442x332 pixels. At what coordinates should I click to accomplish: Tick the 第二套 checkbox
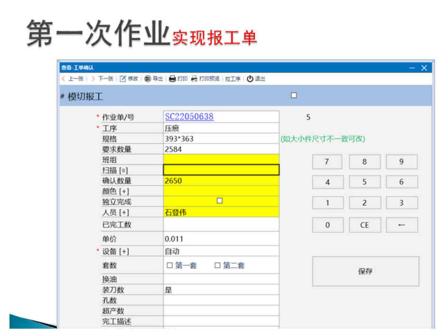pos(217,266)
